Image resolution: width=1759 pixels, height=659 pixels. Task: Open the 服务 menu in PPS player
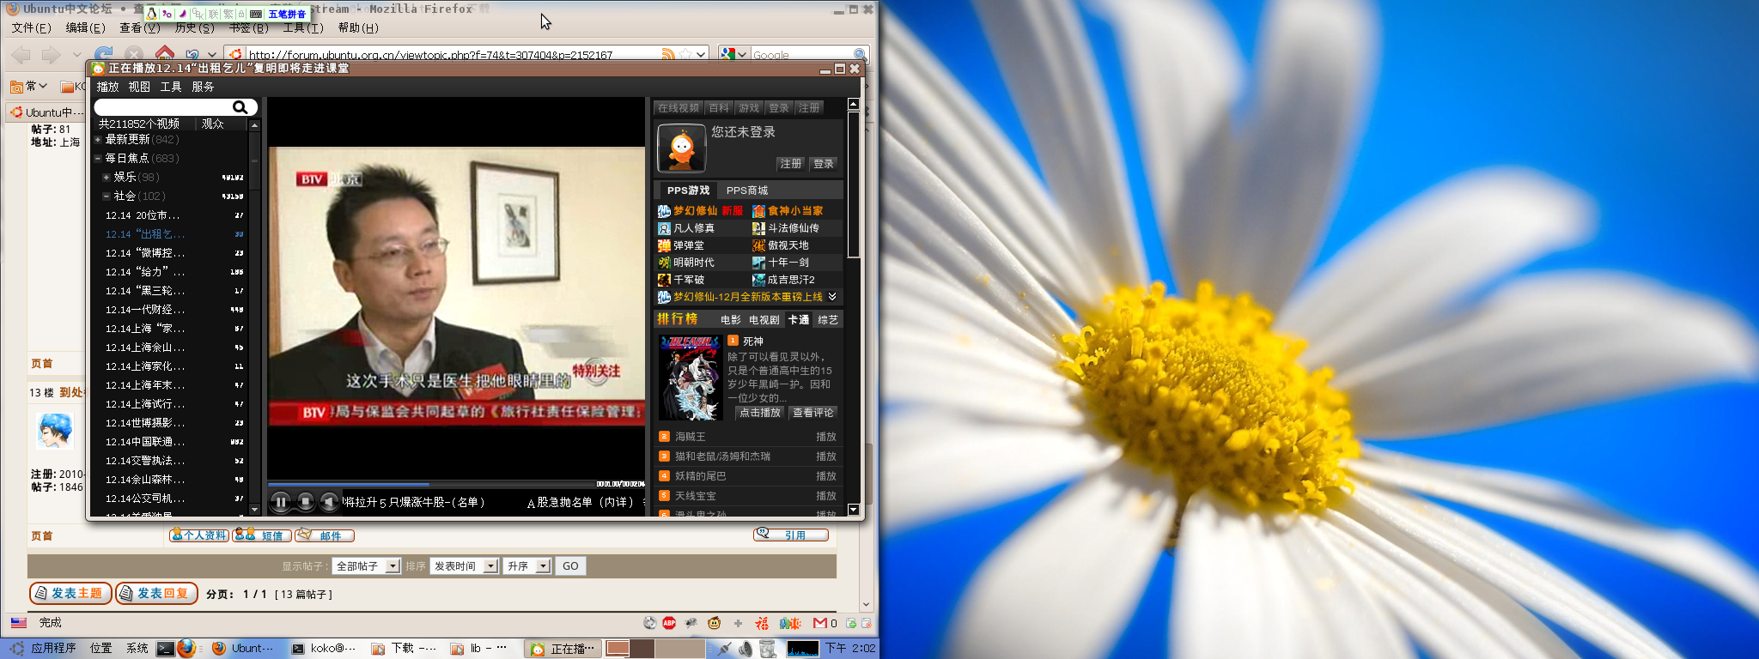[x=203, y=87]
